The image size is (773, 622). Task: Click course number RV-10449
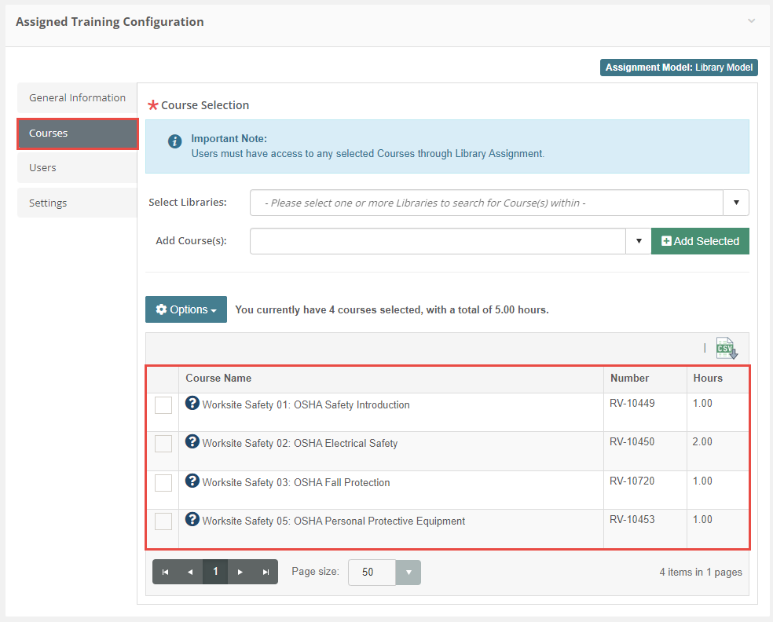632,403
